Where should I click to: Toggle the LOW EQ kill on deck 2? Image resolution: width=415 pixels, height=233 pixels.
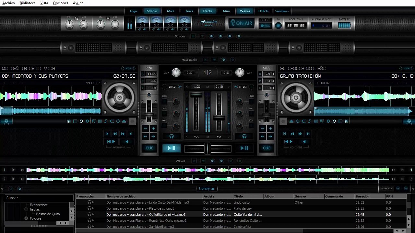tap(251, 126)
